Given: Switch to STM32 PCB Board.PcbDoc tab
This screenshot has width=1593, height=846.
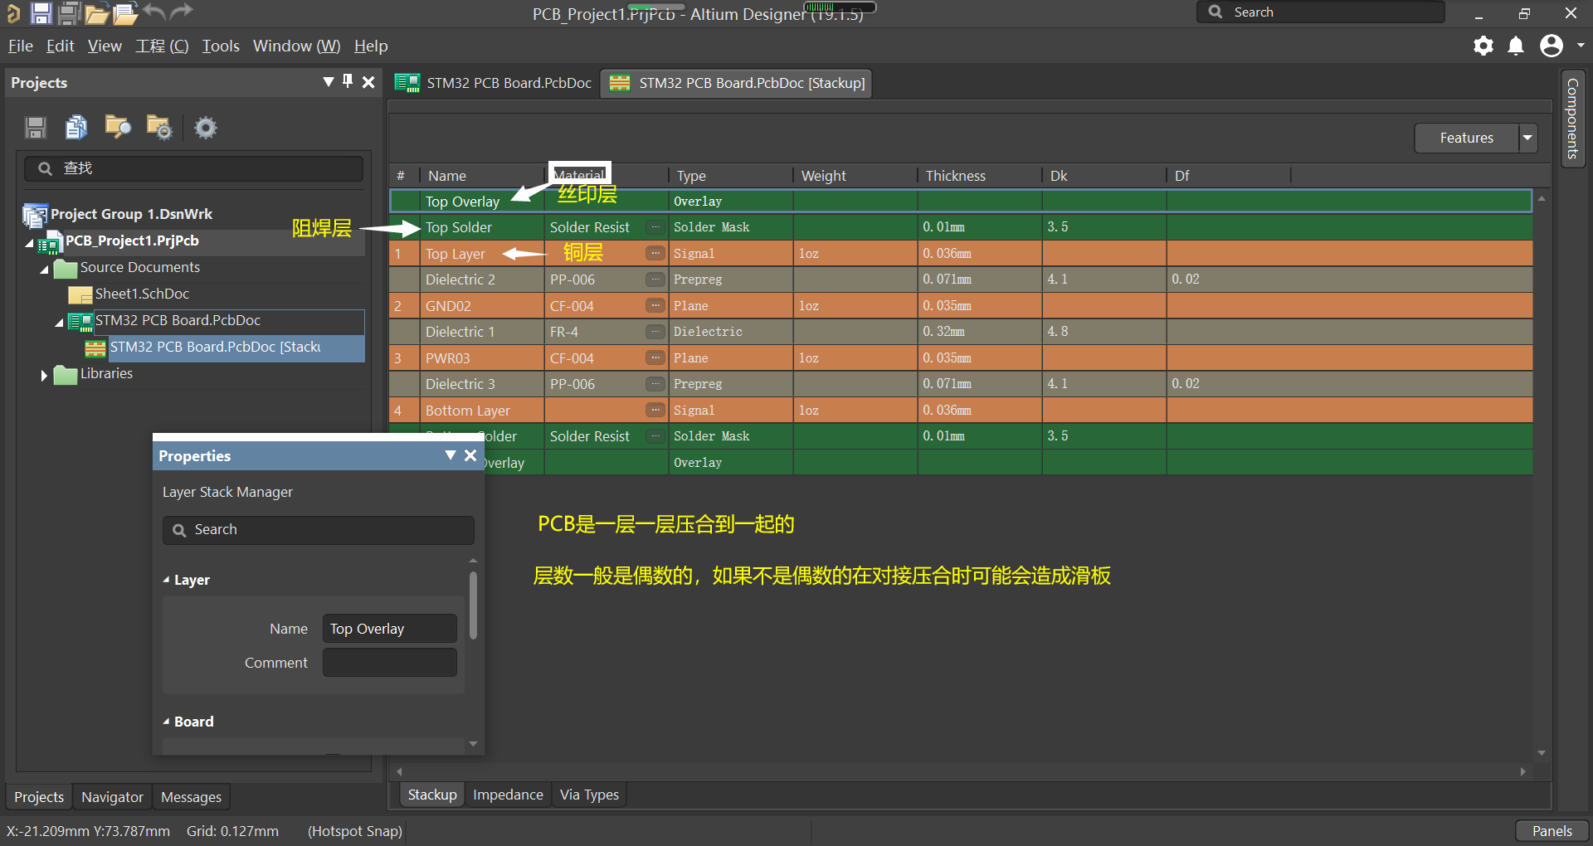Looking at the screenshot, I should pyautogui.click(x=494, y=83).
